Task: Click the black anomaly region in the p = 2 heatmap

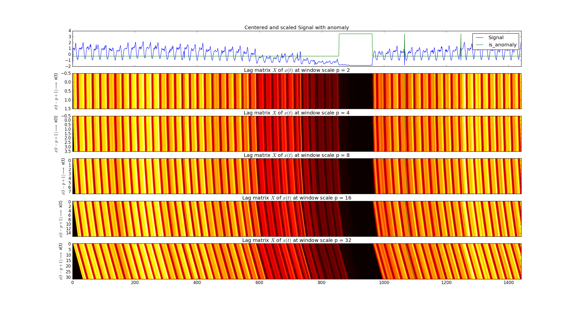Action: coord(355,91)
